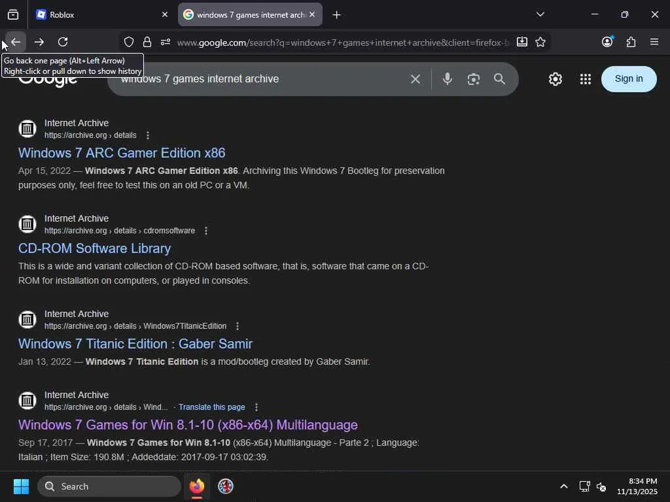Open the clock and date in taskbar
The width and height of the screenshot is (670, 502).
click(x=637, y=486)
